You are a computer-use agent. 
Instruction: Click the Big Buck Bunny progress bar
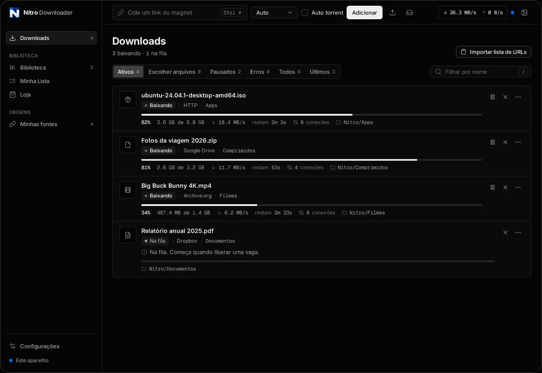[311, 205]
